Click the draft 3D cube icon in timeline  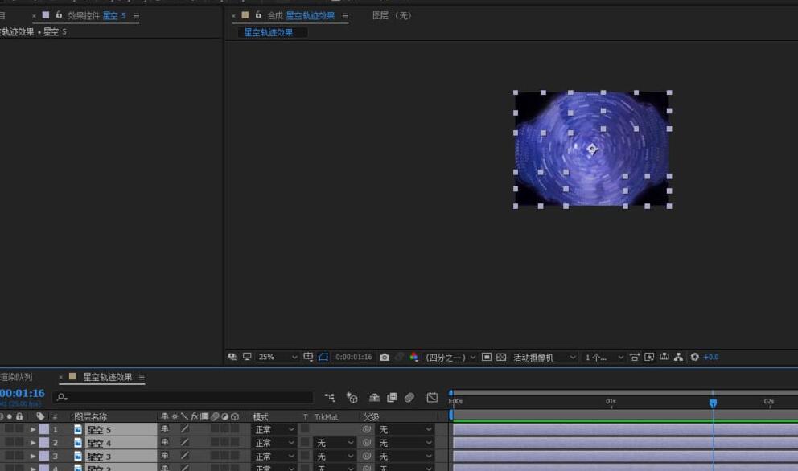pyautogui.click(x=352, y=397)
